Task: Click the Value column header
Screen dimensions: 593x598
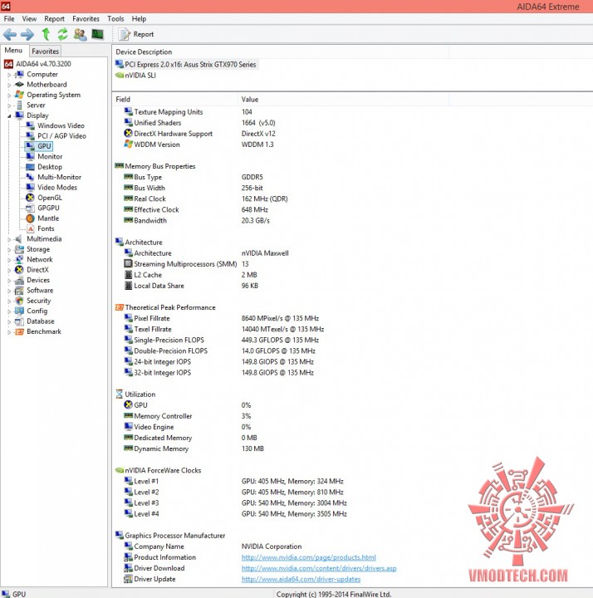Action: (343, 99)
